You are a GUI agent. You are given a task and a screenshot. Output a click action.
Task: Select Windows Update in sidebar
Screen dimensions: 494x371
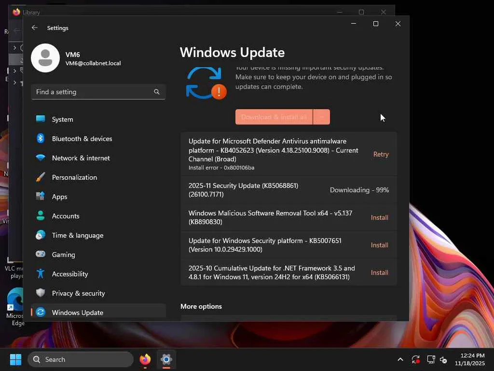tap(98, 311)
